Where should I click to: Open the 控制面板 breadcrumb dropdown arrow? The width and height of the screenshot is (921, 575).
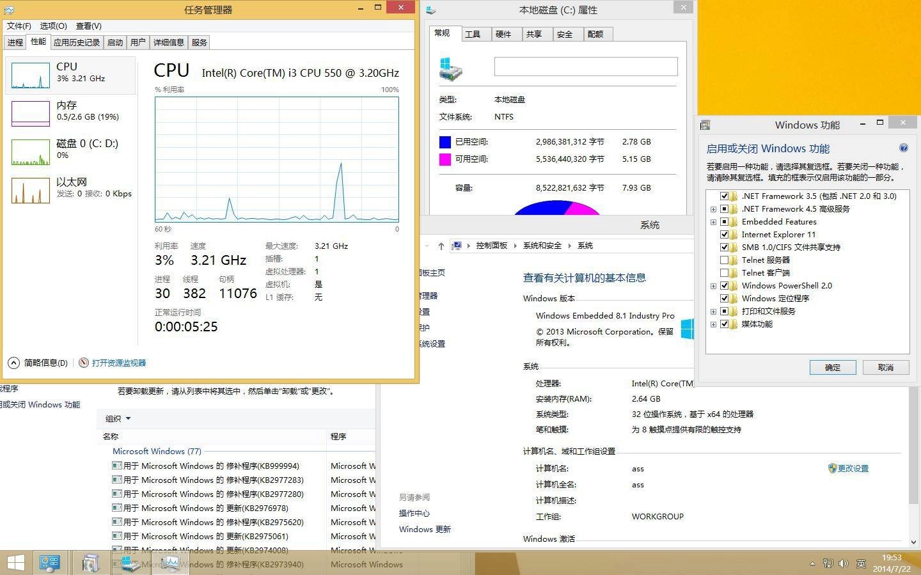click(516, 246)
